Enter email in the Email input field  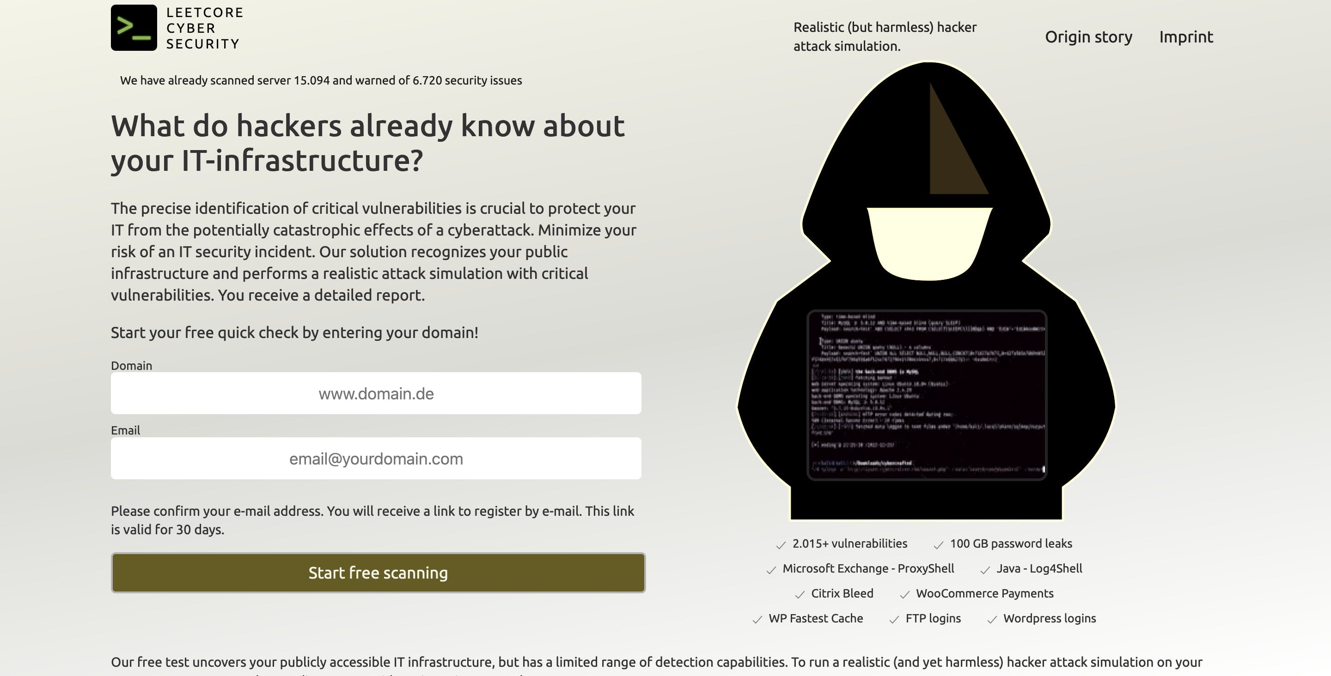pos(376,458)
